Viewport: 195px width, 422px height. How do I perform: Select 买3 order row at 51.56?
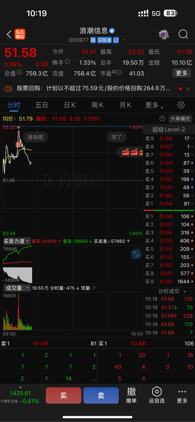click(x=169, y=233)
